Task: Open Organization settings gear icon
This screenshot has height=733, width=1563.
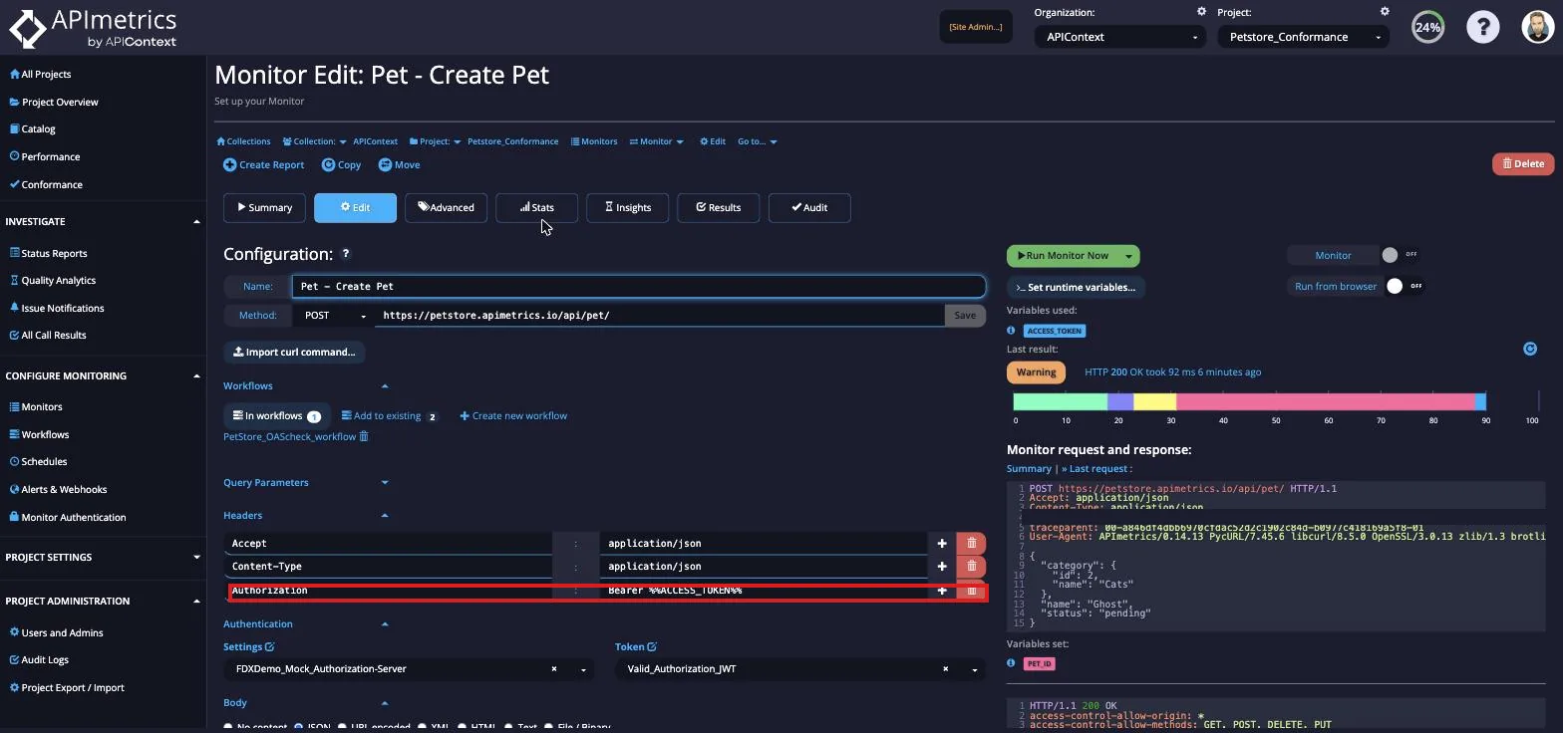Action: click(1201, 12)
